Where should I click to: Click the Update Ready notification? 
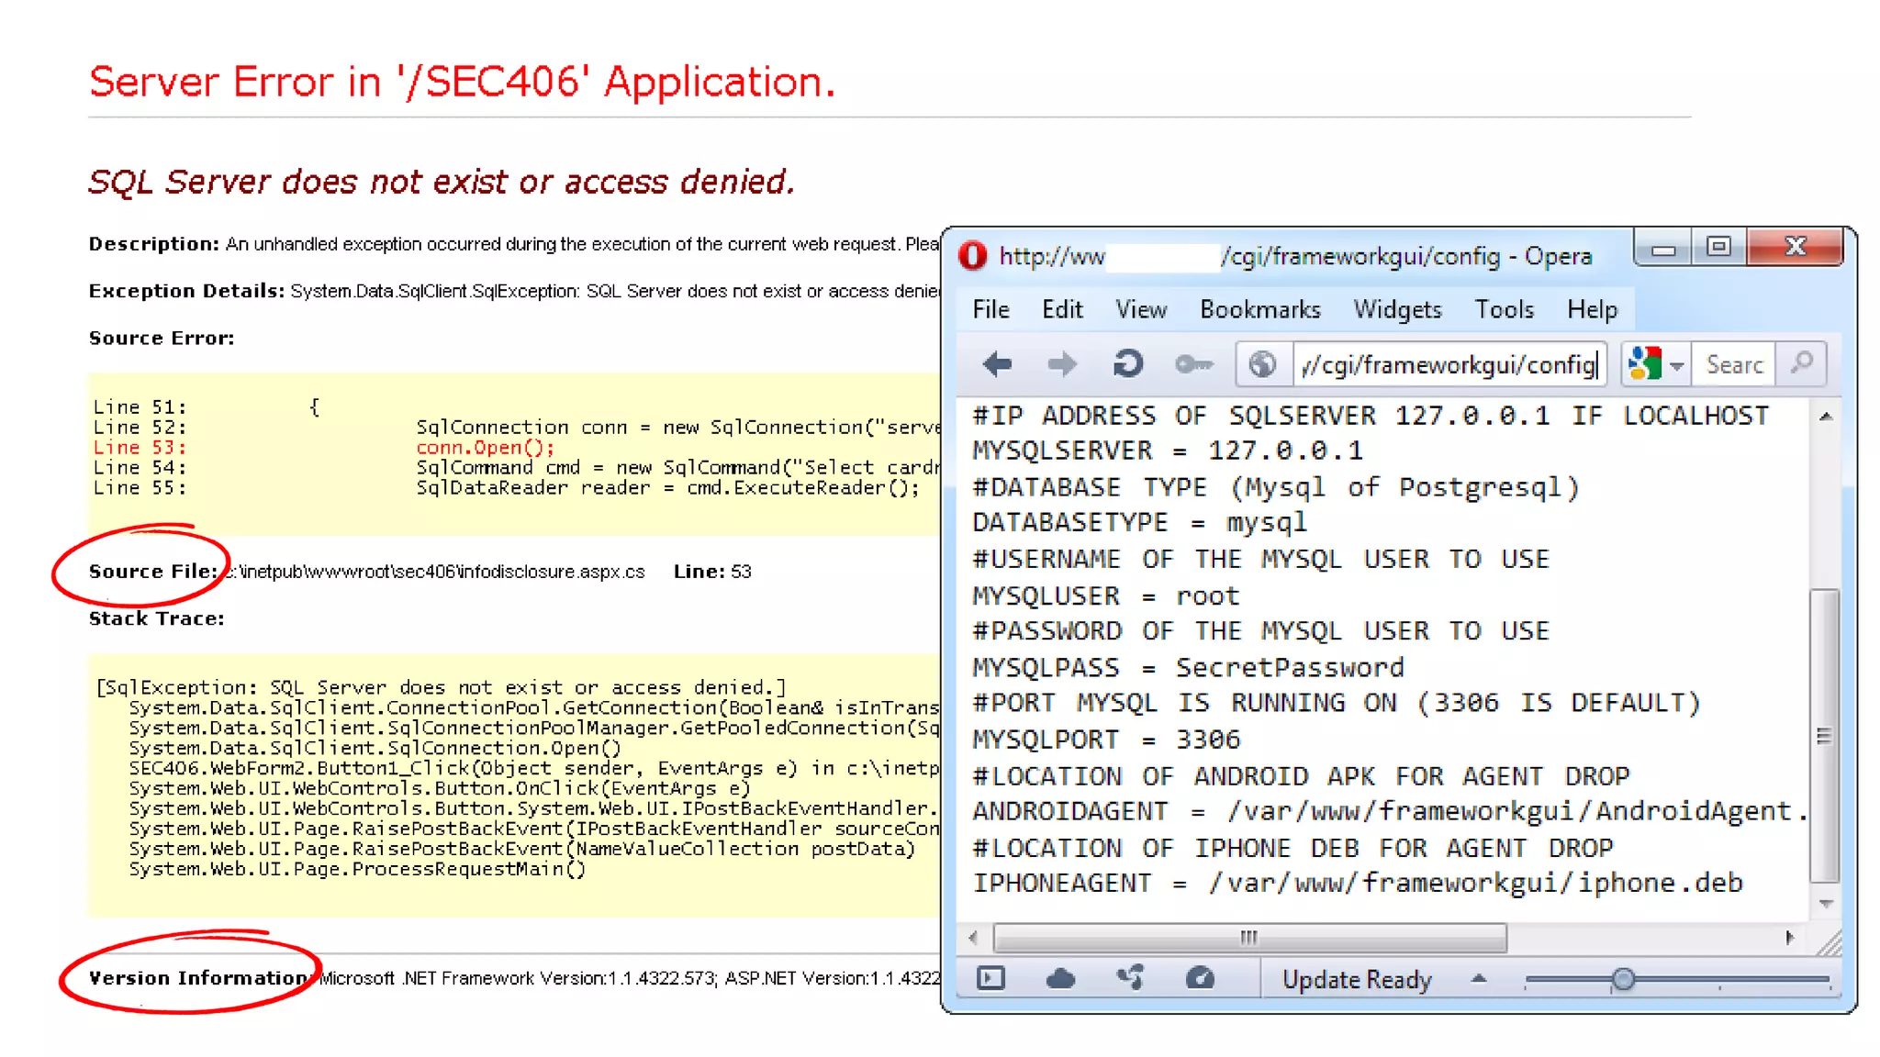click(x=1357, y=980)
